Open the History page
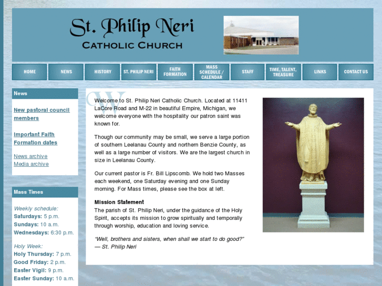 tap(102, 72)
